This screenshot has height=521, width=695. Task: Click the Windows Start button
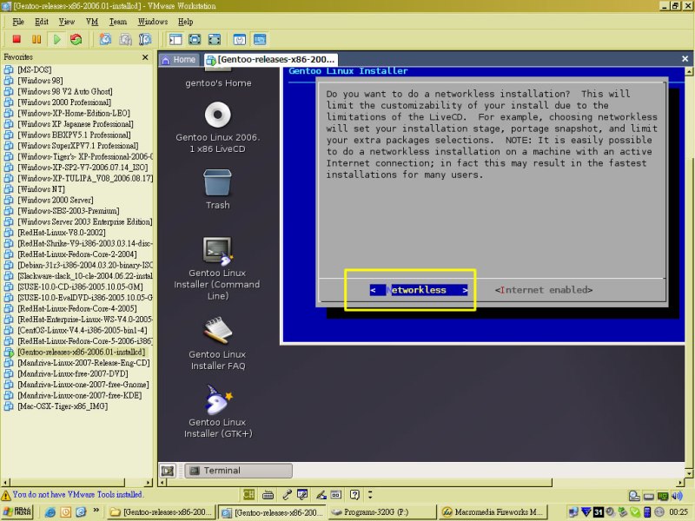pos(17,511)
